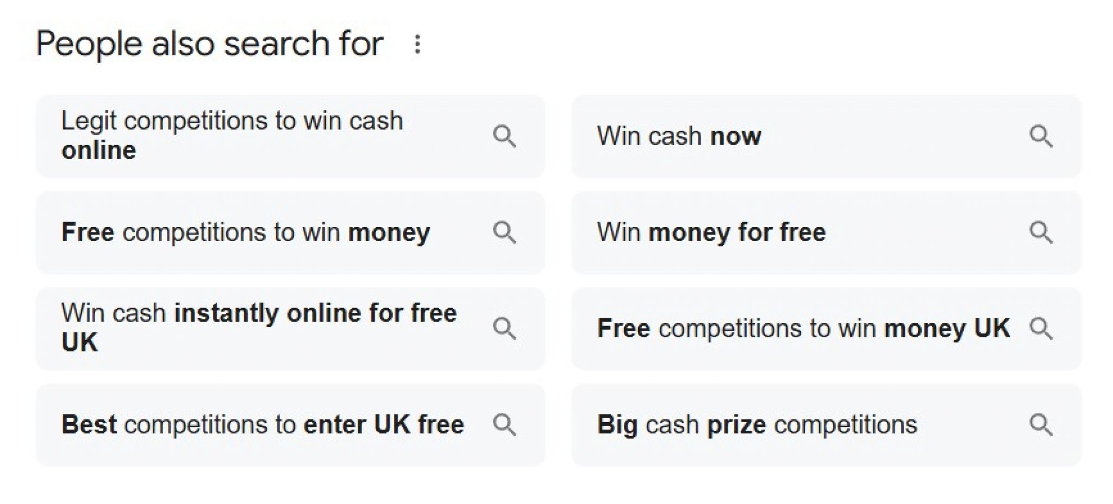Click the magnifier icon beside "Legit competitions to win cash online"

(507, 137)
